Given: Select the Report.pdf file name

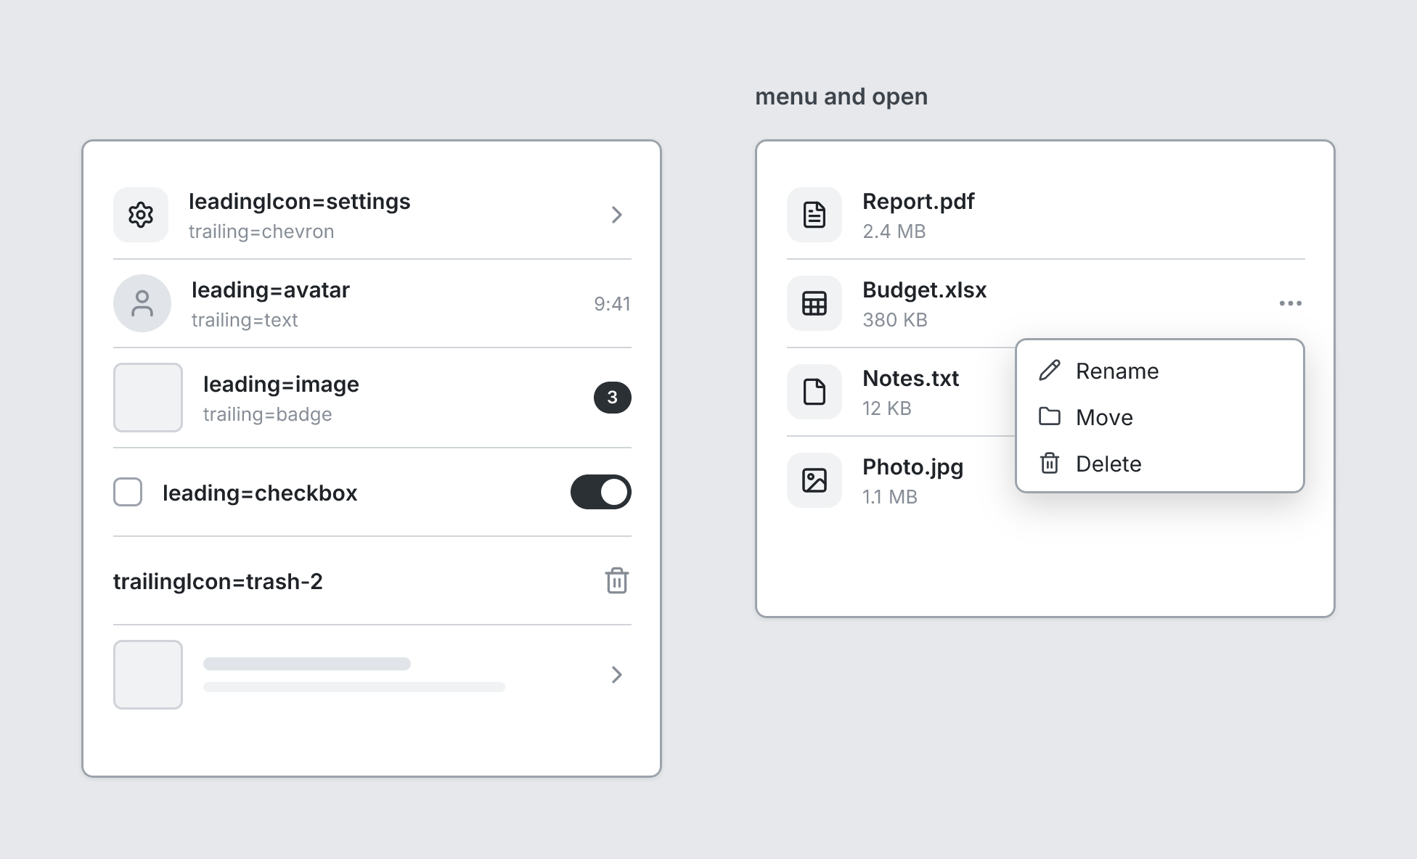Looking at the screenshot, I should 918,202.
